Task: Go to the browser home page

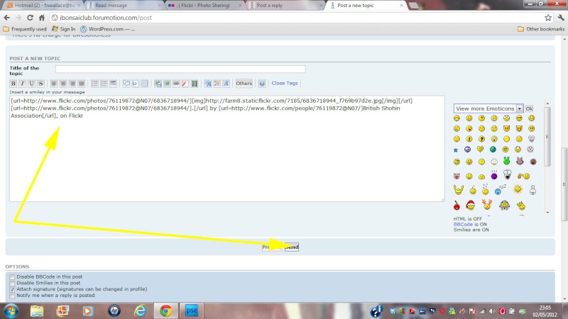Action: 42,18
